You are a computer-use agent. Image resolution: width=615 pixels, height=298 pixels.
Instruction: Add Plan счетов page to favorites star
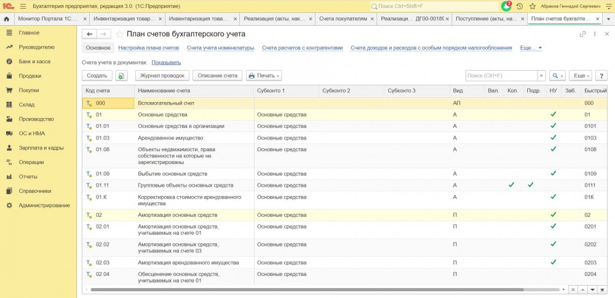[120, 34]
